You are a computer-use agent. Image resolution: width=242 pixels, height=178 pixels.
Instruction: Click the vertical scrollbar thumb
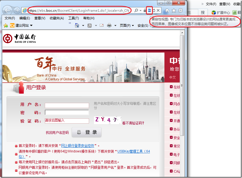[x=182, y=85]
